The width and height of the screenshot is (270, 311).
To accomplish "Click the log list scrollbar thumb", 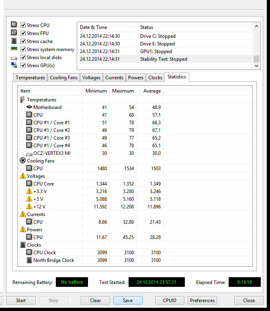I will coord(256,59).
